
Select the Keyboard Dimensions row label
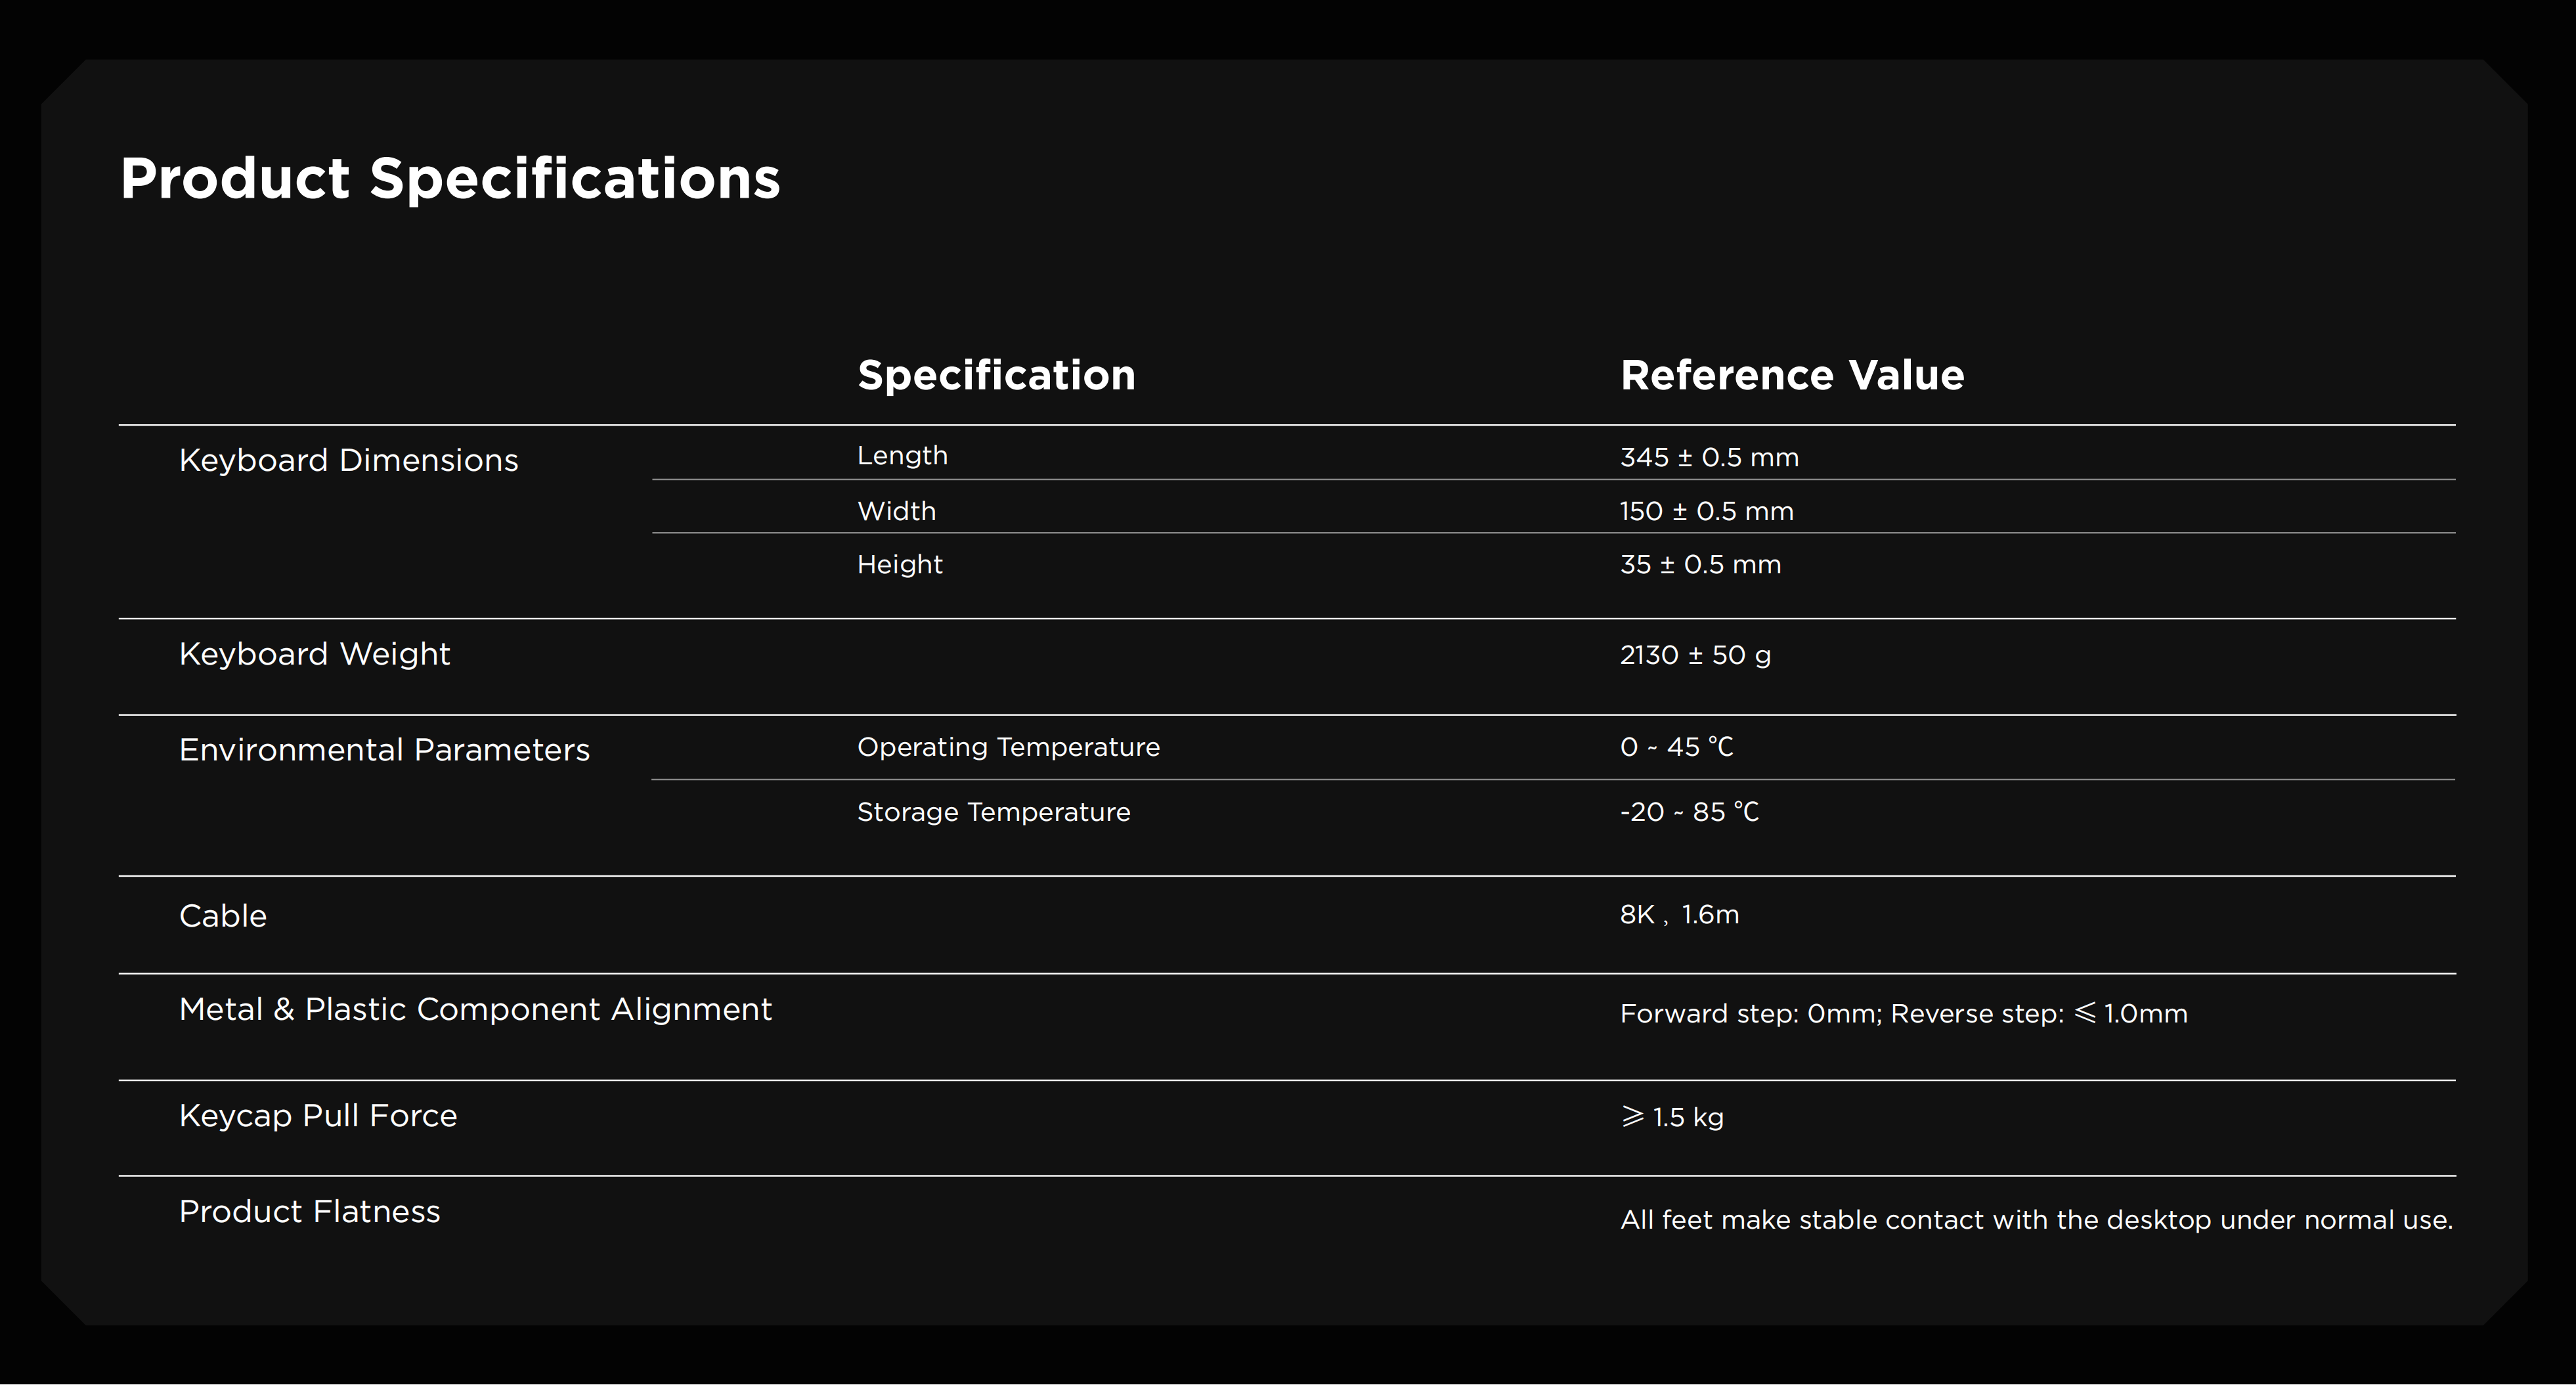(348, 460)
